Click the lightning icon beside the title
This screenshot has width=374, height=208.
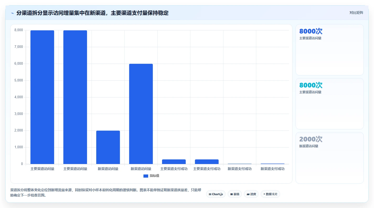(x=12, y=13)
